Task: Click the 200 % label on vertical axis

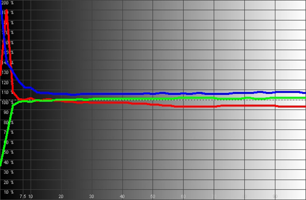Action: 7,3
